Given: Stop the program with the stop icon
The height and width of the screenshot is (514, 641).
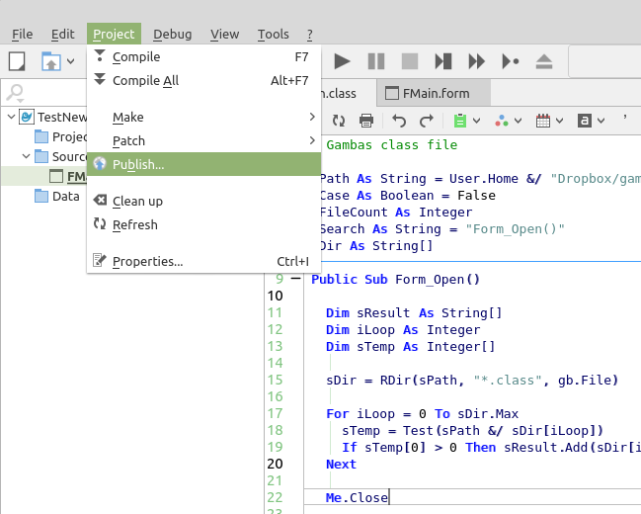Looking at the screenshot, I should click(410, 62).
